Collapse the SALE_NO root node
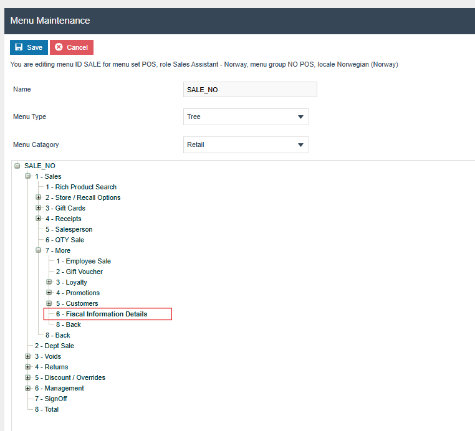 pos(17,166)
